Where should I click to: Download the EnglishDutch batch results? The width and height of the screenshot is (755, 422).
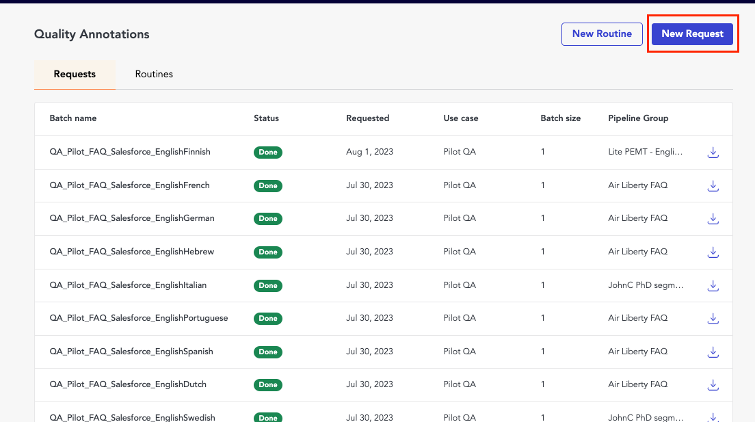[x=713, y=384]
